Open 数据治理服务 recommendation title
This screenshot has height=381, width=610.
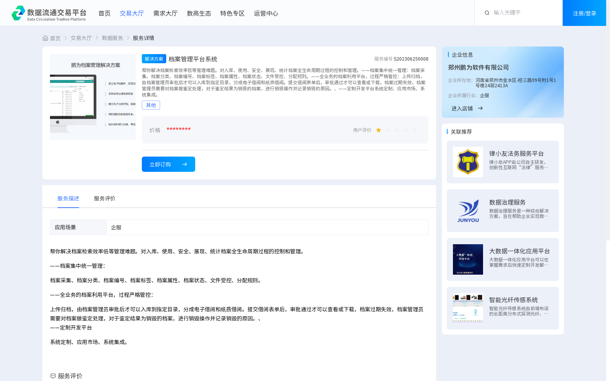[x=507, y=202]
